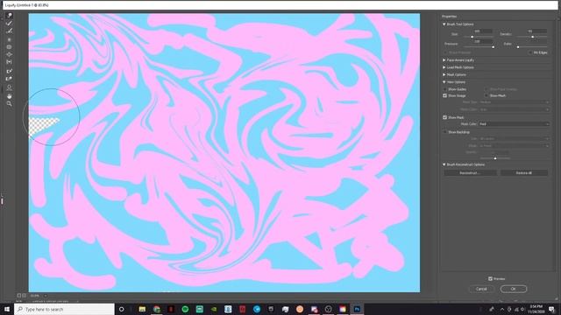Enable the Show Guides checkbox
The image size is (561, 315).
pos(444,89)
